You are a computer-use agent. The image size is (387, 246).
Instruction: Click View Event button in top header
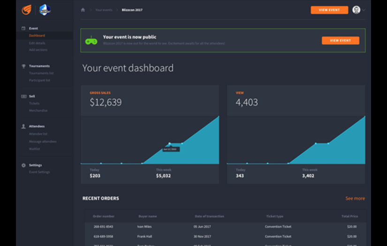click(x=329, y=10)
